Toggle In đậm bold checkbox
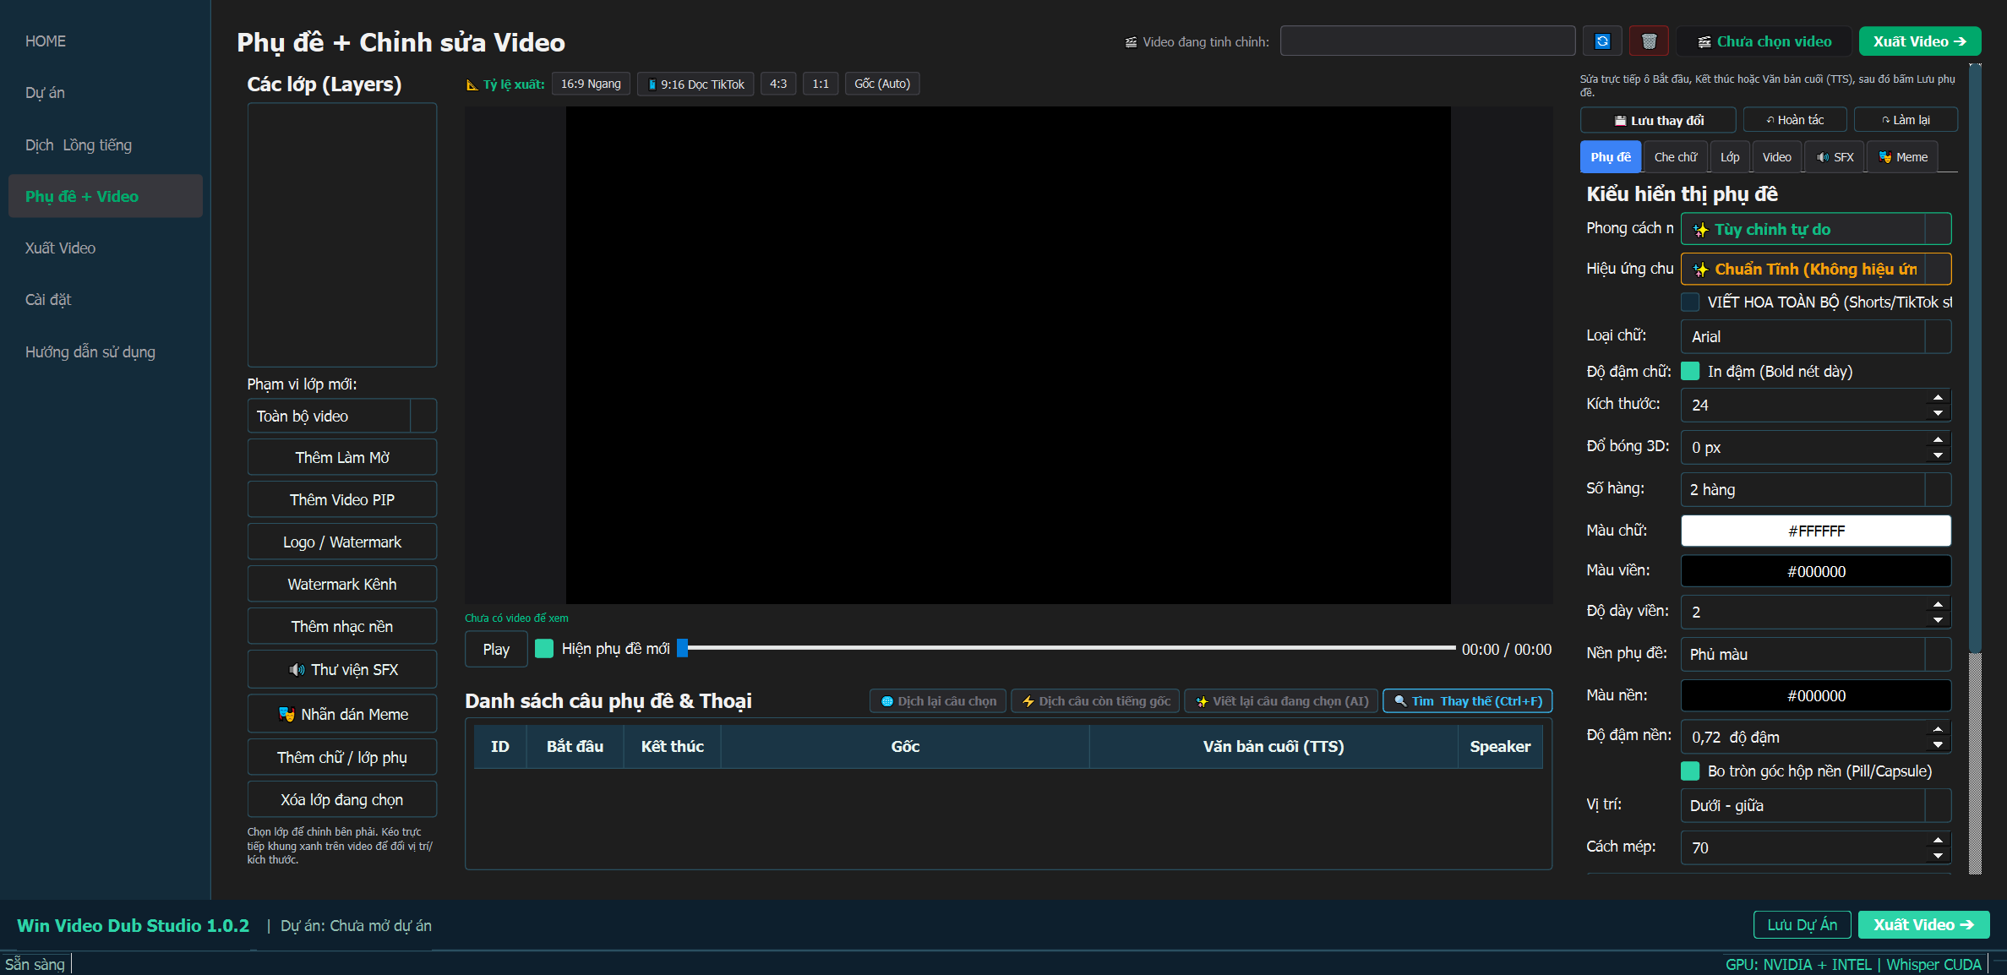The image size is (2007, 975). 1690,371
